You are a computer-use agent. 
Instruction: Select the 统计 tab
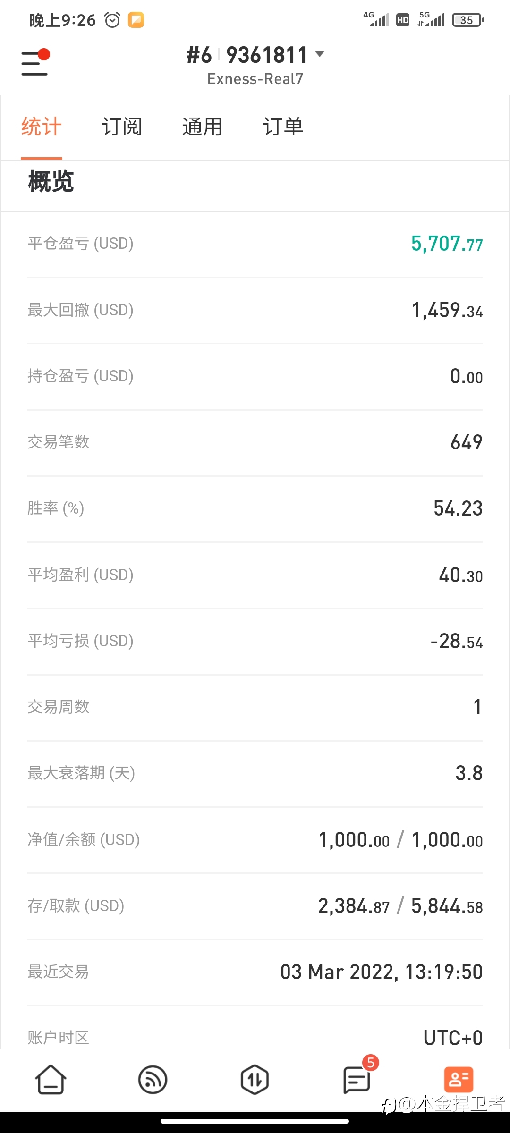click(42, 127)
